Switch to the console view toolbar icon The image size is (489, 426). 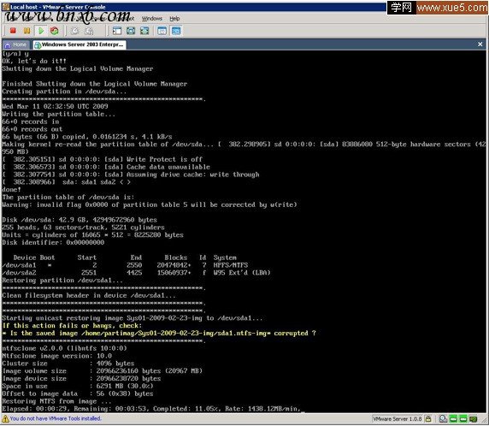[x=176, y=31]
